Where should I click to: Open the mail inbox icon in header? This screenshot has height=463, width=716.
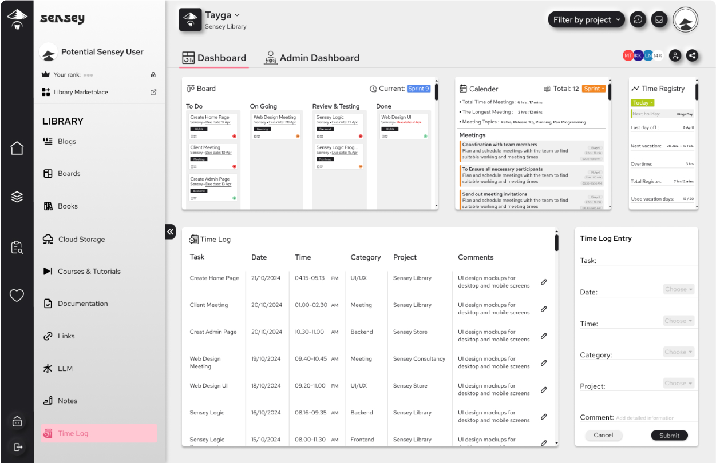click(x=659, y=19)
